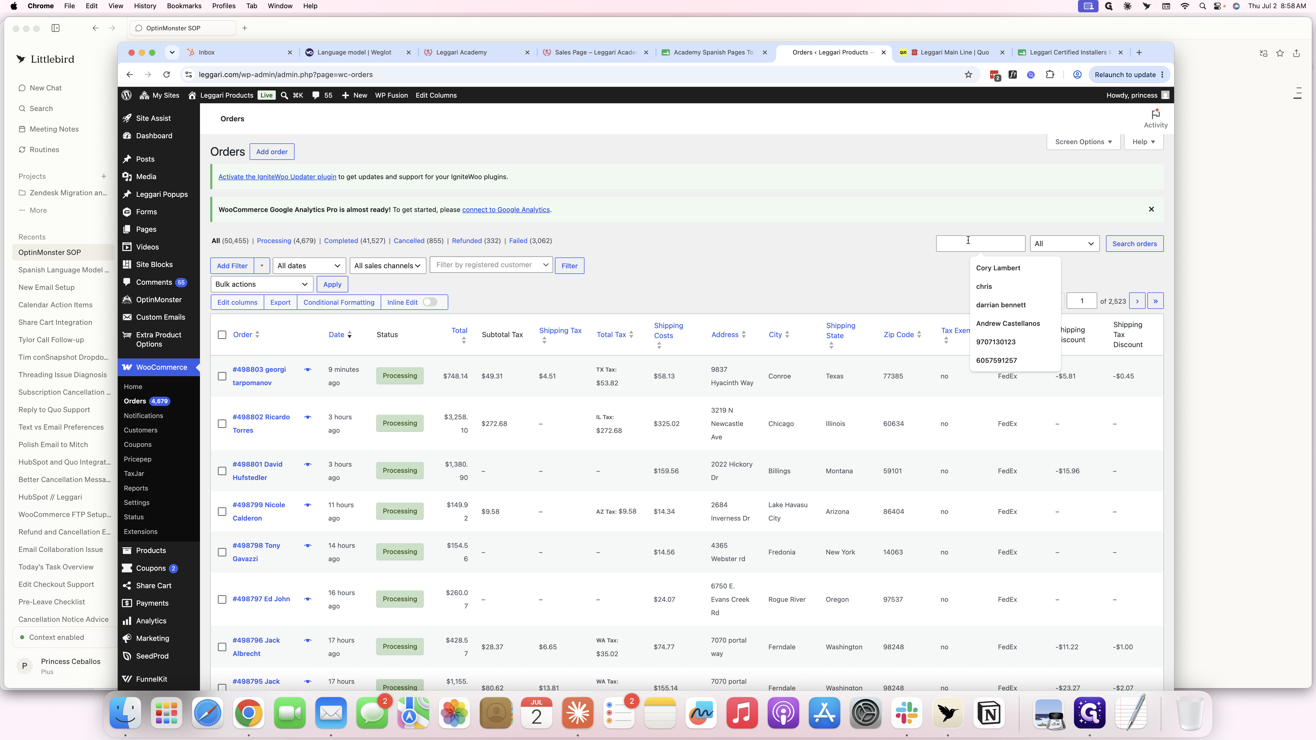Open the Analytics bar chart icon
This screenshot has height=740, width=1316.
127,621
